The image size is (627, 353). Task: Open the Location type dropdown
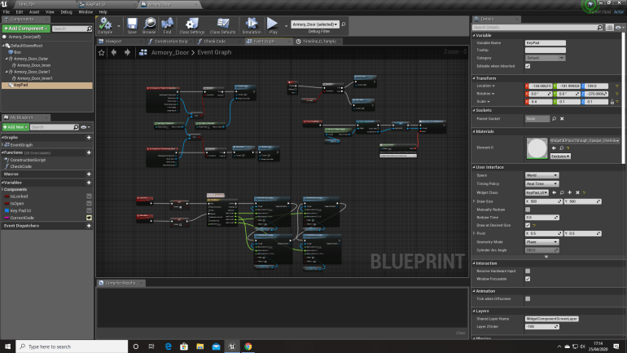[485, 86]
